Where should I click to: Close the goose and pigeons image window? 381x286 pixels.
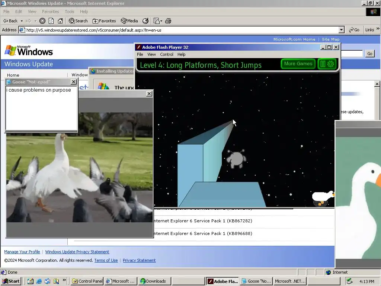tap(149, 93)
